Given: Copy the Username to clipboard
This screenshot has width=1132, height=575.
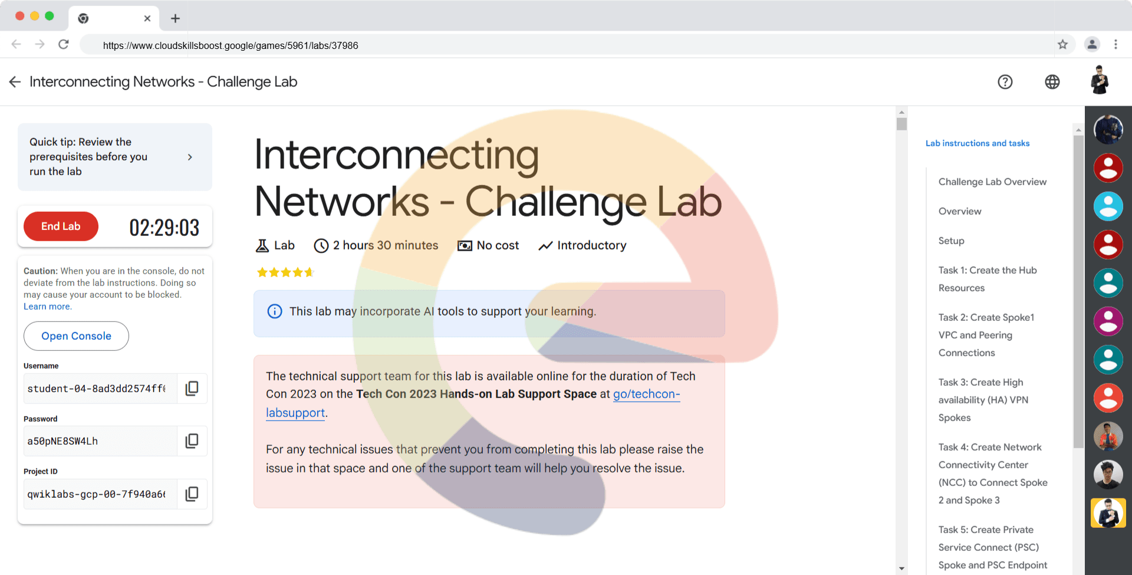Looking at the screenshot, I should click(192, 389).
